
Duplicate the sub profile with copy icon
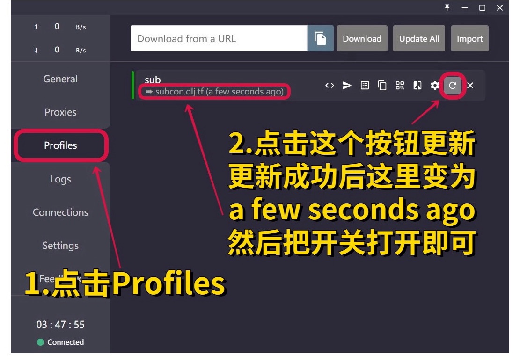382,85
